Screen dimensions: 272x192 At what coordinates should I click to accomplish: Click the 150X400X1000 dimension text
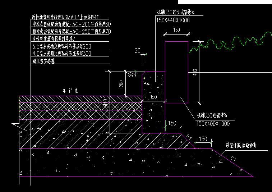click(213, 123)
